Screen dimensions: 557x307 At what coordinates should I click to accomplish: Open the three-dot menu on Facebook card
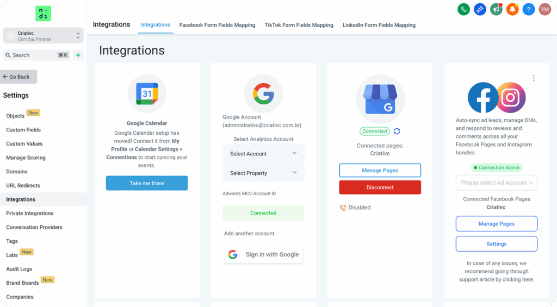point(534,78)
